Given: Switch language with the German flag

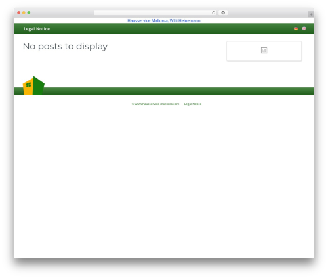Looking at the screenshot, I should click(x=296, y=28).
